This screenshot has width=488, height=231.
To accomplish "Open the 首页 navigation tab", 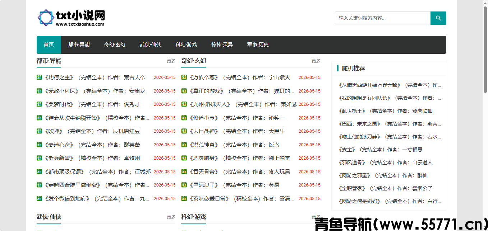I will [x=49, y=44].
